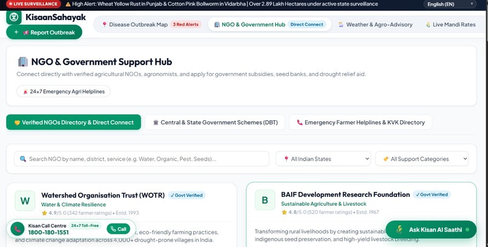The width and height of the screenshot is (488, 247).
Task: Click Govt Verified badge on WOTR card
Action: pyautogui.click(x=186, y=195)
